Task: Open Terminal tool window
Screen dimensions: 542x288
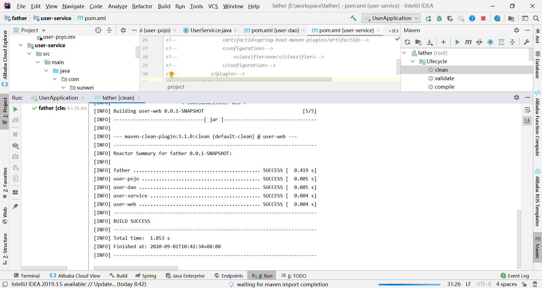Action: (27, 276)
